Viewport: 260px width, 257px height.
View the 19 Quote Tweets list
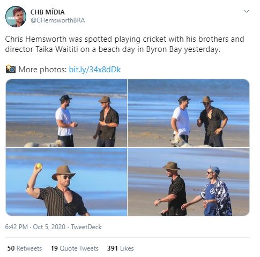coord(75,248)
